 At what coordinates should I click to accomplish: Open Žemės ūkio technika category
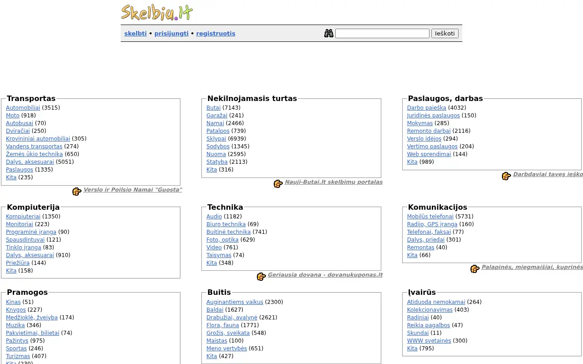[35, 154]
